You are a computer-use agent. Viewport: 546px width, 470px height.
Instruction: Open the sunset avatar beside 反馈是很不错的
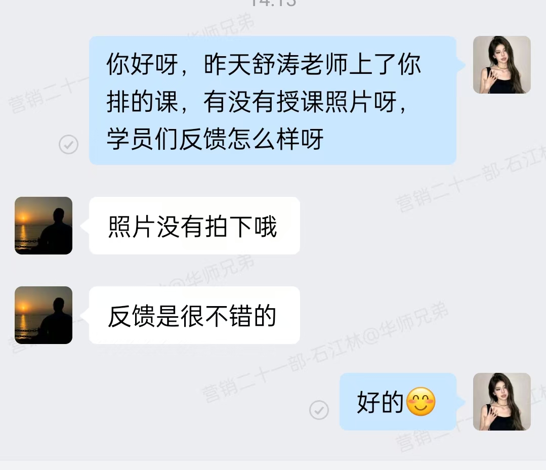pos(44,315)
